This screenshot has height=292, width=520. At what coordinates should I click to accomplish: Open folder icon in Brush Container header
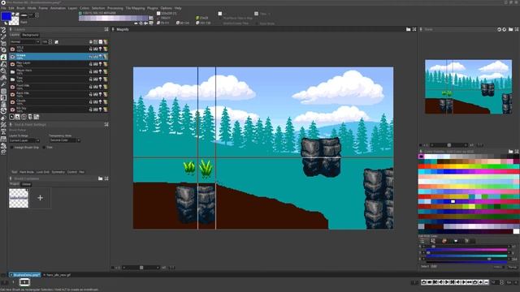pyautogui.click(x=100, y=178)
